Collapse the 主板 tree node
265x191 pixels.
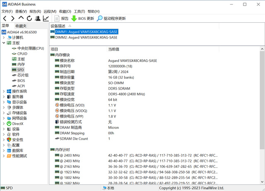click(4, 43)
